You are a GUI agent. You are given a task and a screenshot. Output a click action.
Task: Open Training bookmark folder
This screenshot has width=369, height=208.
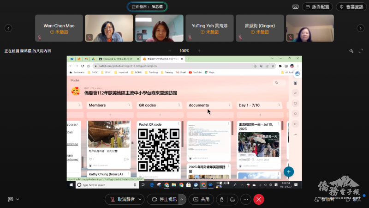tap(167, 73)
